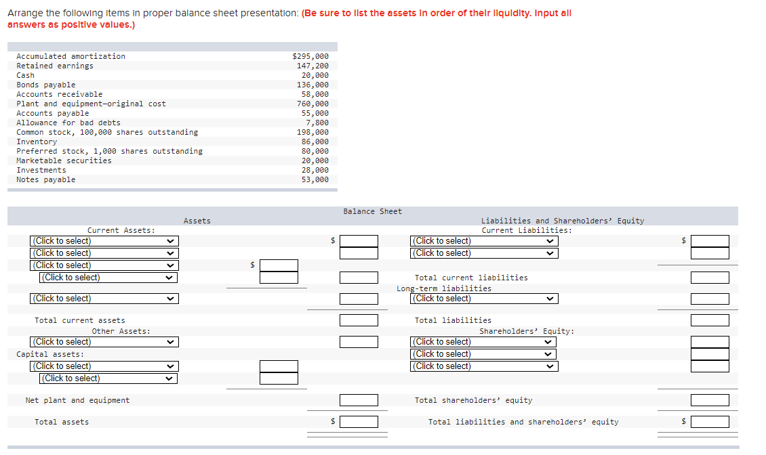The height and width of the screenshot is (455, 766).
Task: Click the Total current assets amount box
Action: tap(359, 320)
